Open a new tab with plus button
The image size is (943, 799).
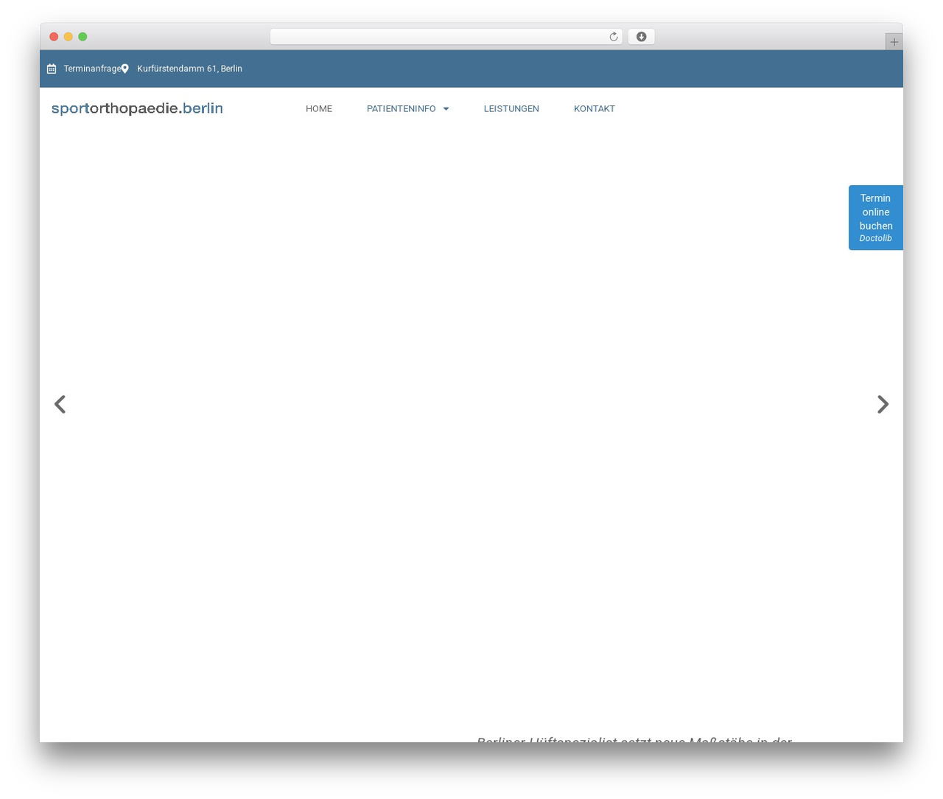[894, 42]
